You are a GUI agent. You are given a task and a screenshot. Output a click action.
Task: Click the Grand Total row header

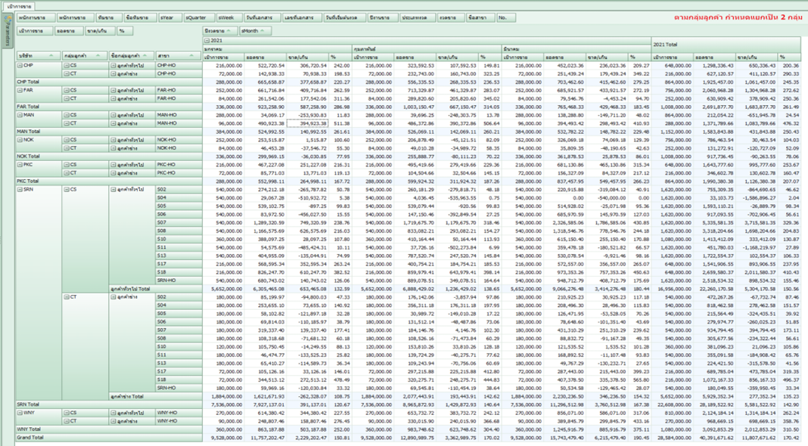[32, 437]
